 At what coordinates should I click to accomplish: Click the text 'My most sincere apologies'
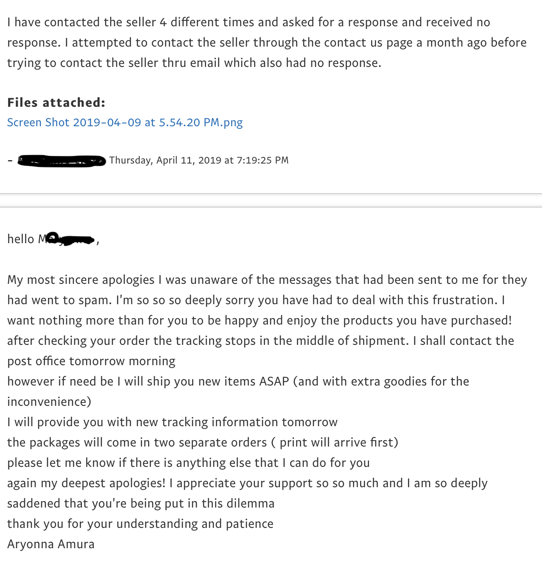click(x=81, y=280)
